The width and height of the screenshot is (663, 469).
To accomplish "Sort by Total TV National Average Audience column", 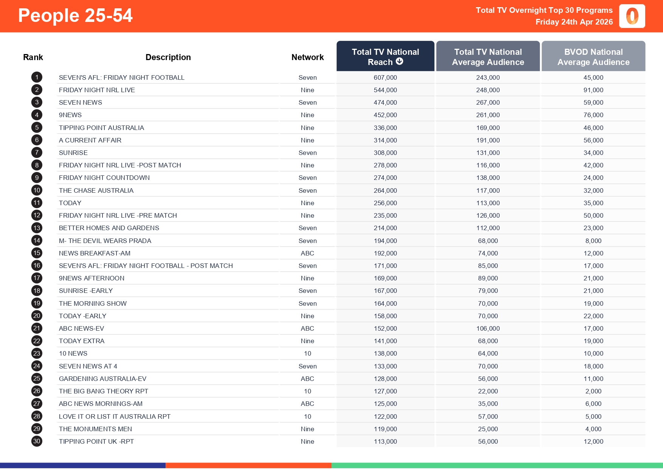I will point(488,57).
